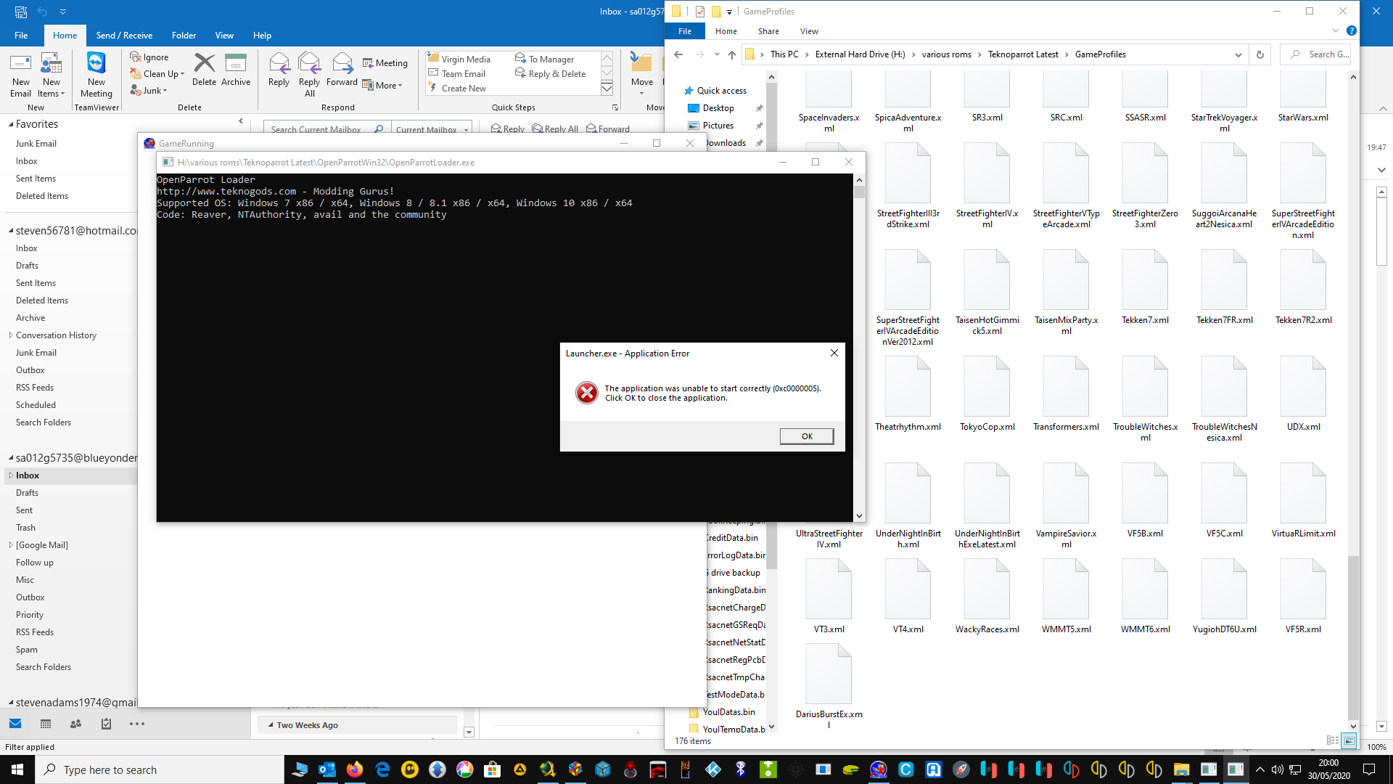Click OK in the Application Error dialog
1393x784 pixels.
807,436
